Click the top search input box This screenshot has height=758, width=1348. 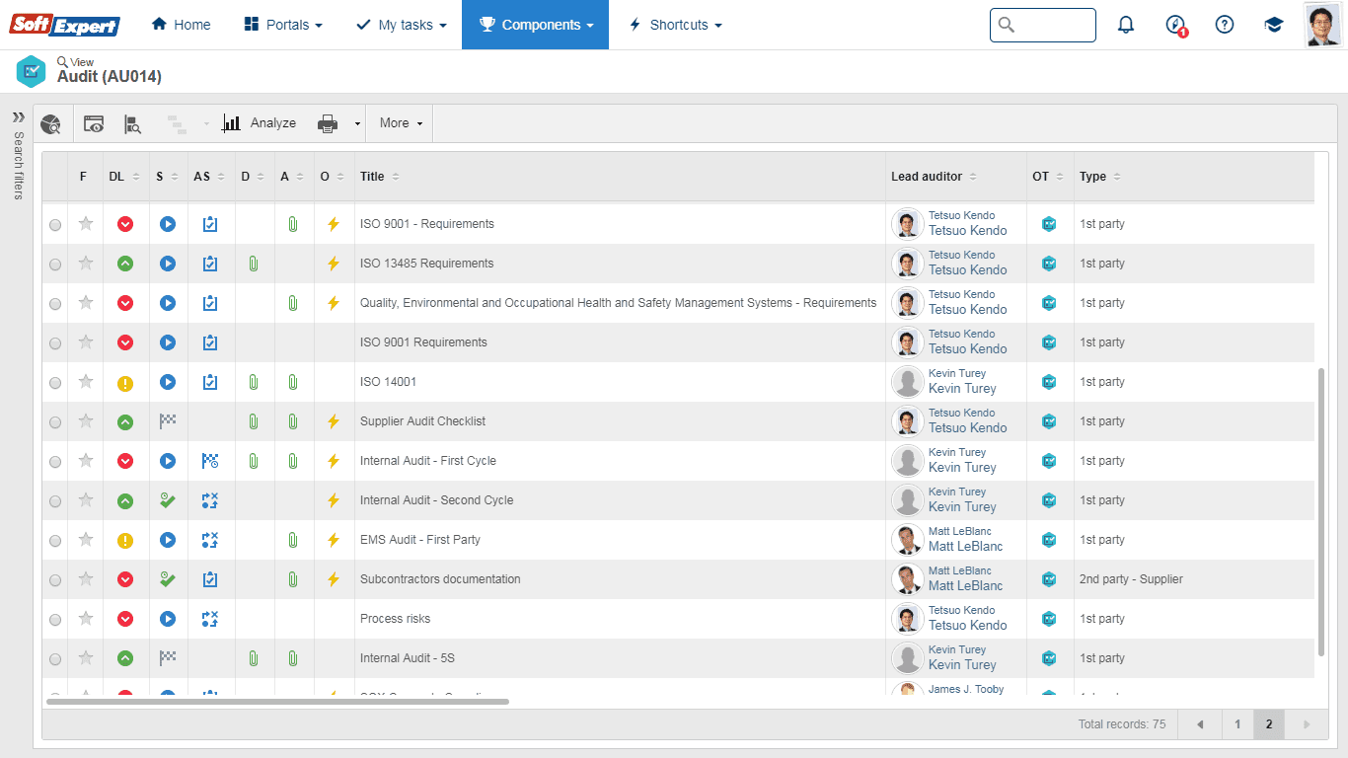(1043, 25)
